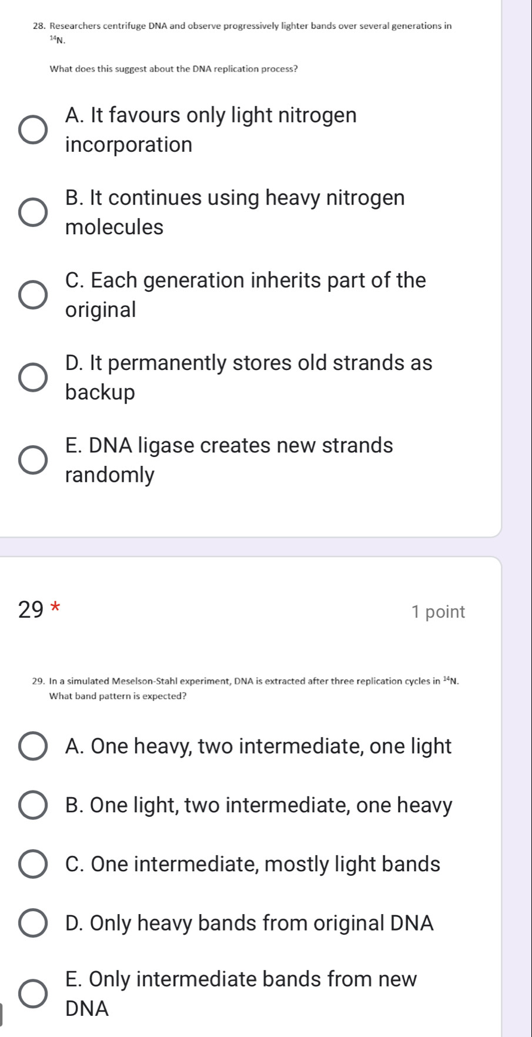Click the label text 'D. Only heavy bands from original DNA'

coord(249,923)
